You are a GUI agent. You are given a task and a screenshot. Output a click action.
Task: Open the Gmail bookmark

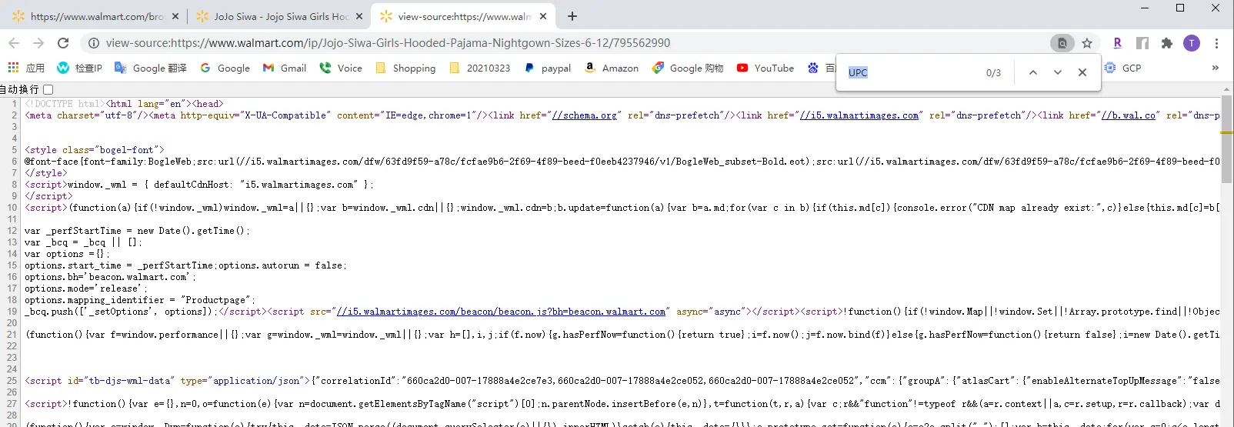[x=285, y=68]
